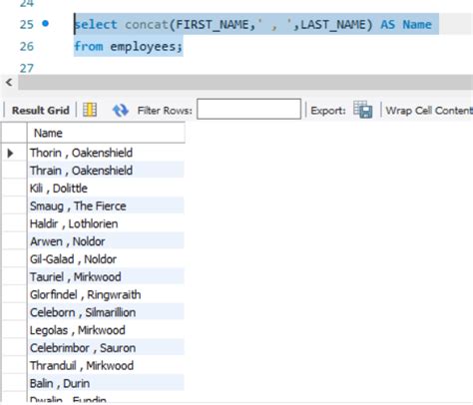
Task: Export the recordset to file
Action: pos(363,110)
